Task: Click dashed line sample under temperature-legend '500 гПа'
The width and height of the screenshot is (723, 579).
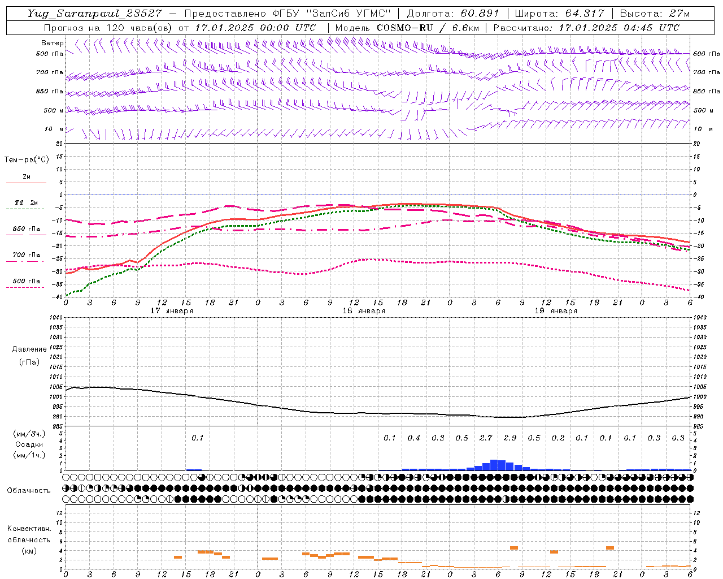Action: (x=25, y=287)
